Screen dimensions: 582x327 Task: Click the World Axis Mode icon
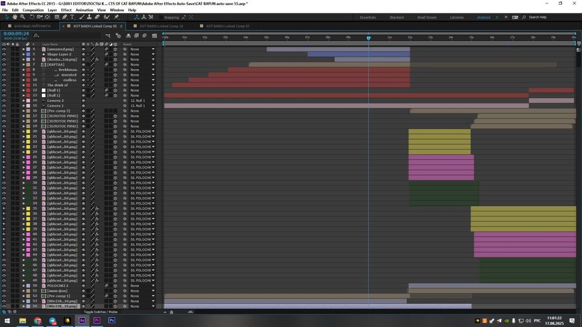144,17
